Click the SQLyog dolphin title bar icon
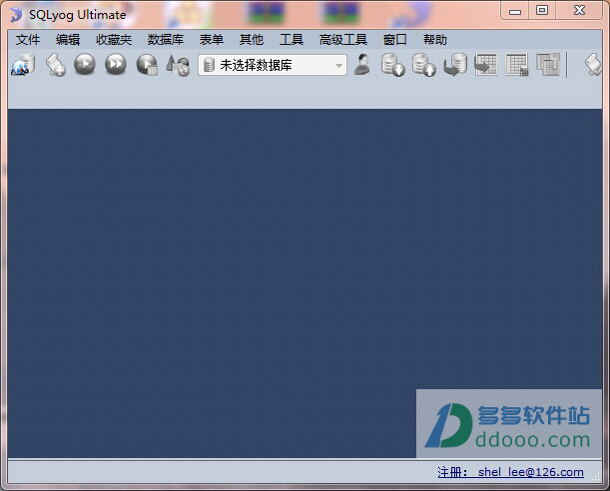This screenshot has width=610, height=491. click(x=16, y=15)
